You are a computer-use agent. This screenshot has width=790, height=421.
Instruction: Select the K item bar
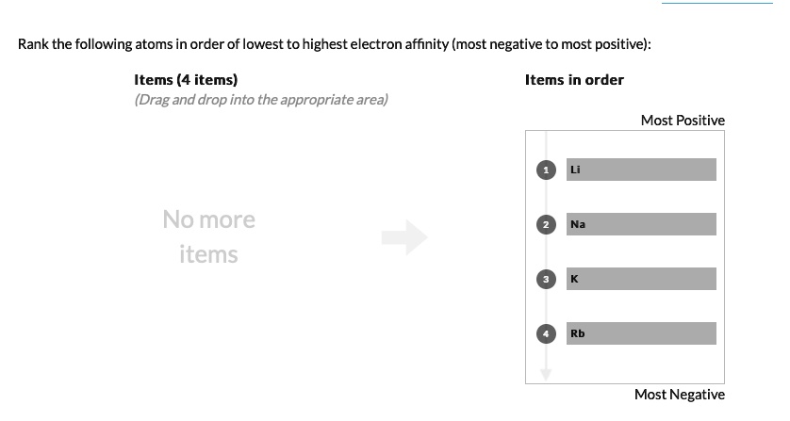point(641,279)
